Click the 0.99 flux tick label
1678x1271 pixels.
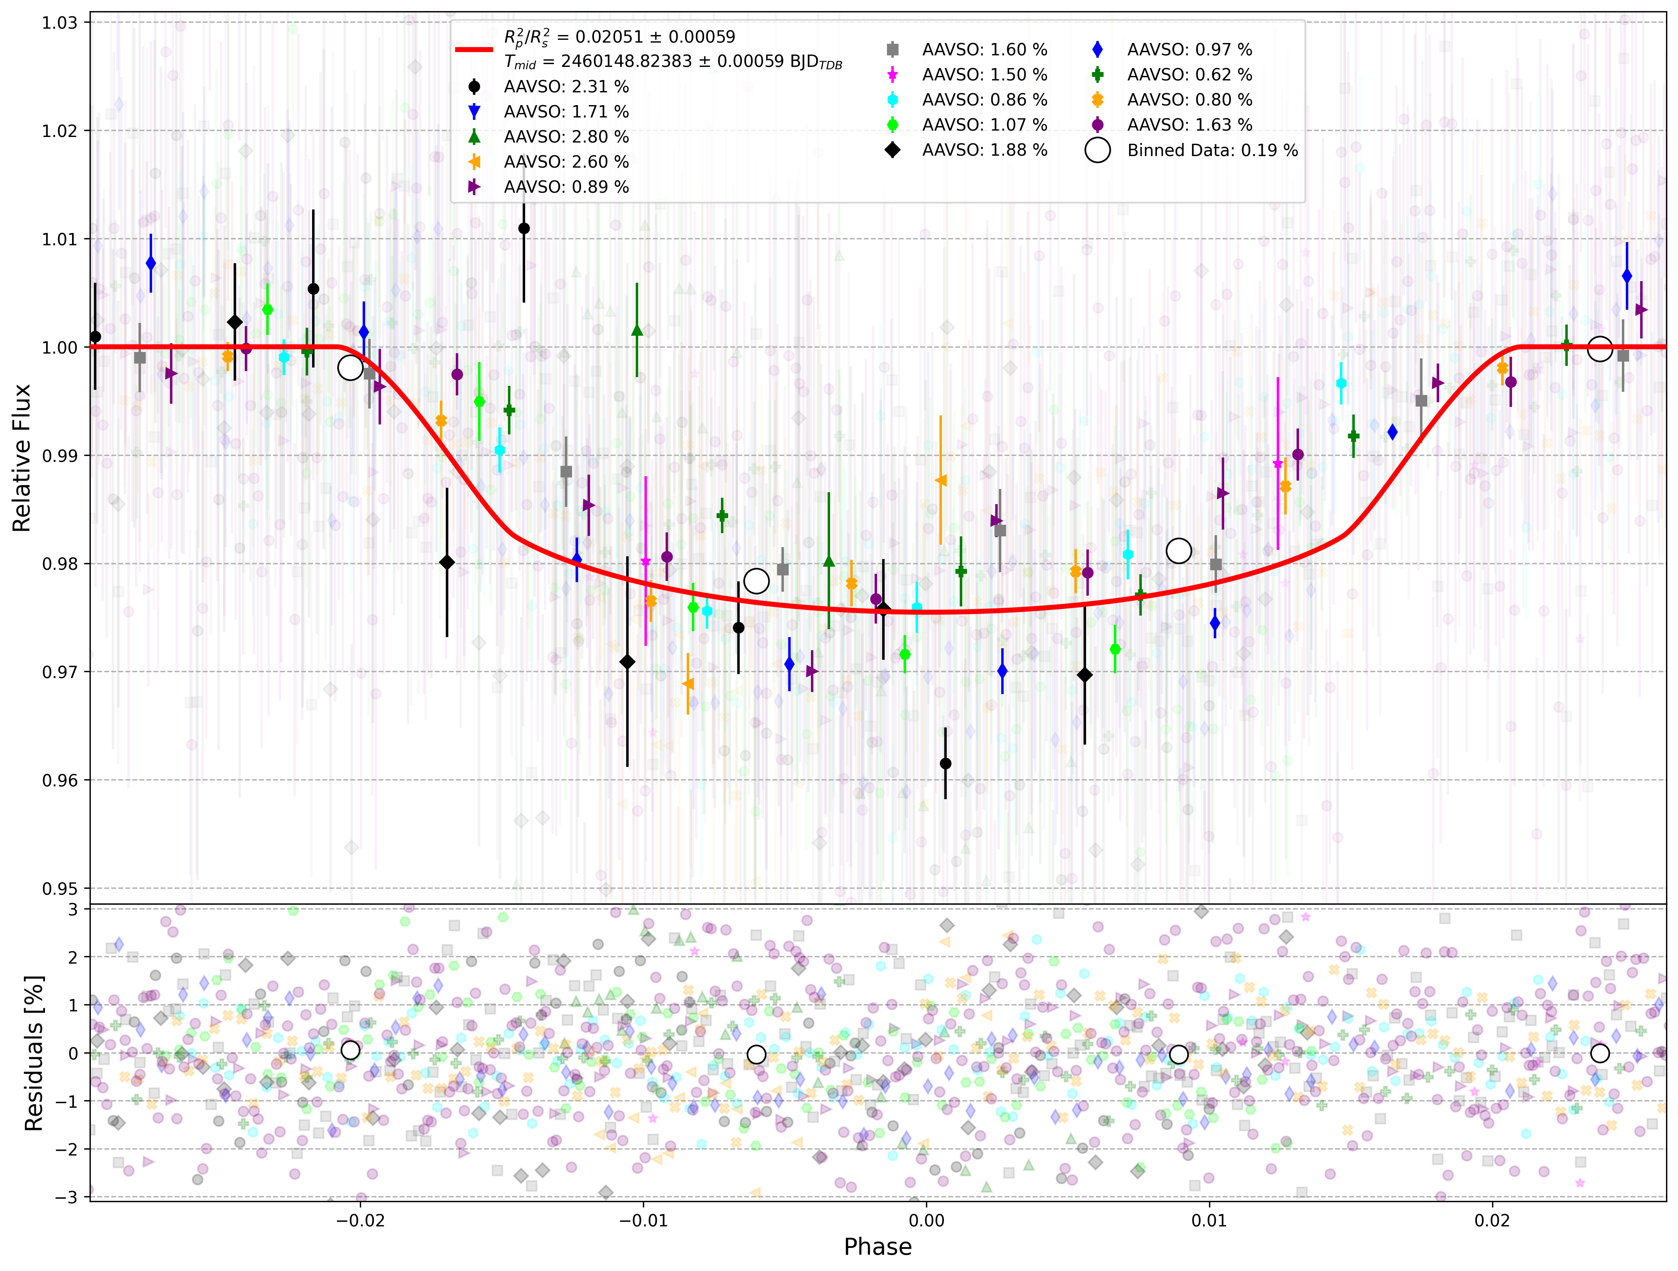[x=60, y=455]
